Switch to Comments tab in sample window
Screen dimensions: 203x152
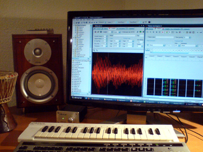click(x=130, y=28)
